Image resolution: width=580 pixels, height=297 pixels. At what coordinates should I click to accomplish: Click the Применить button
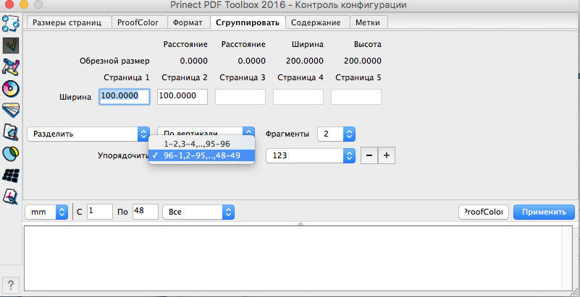coord(544,212)
